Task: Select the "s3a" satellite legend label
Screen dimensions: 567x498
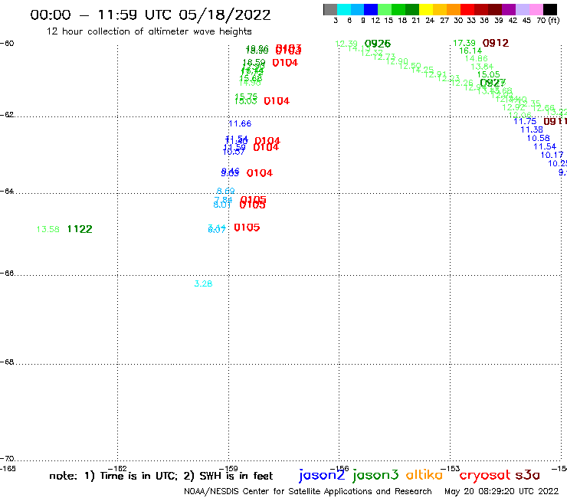Action: tap(528, 475)
